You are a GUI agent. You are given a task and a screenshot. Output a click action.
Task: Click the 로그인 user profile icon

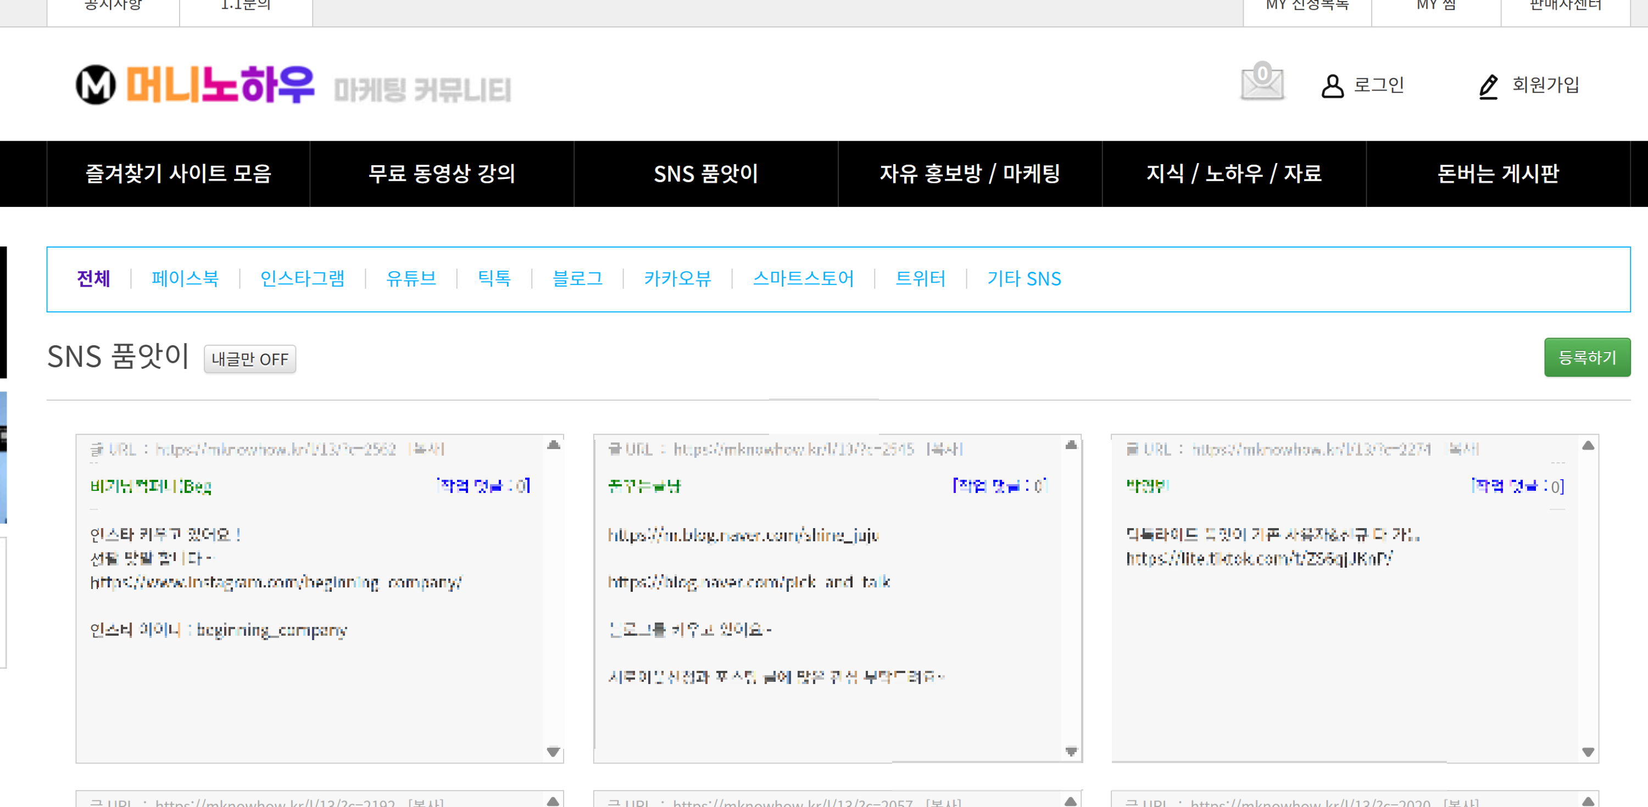tap(1332, 86)
